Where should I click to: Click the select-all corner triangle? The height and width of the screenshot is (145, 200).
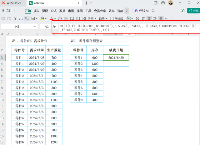tap(2, 34)
